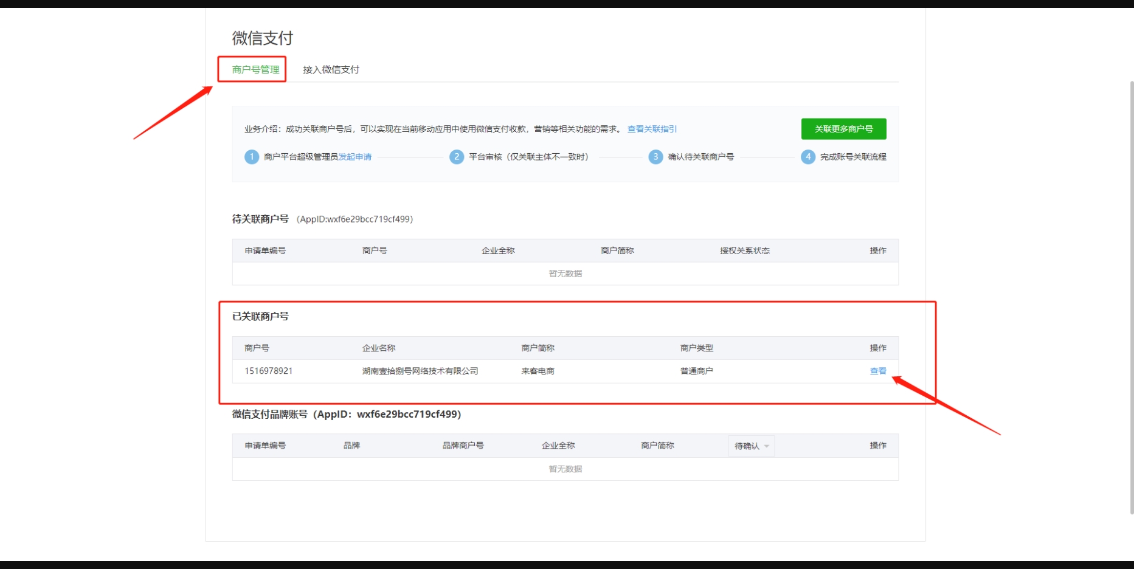Open the 查看关联指引 link
This screenshot has width=1134, height=569.
click(652, 129)
